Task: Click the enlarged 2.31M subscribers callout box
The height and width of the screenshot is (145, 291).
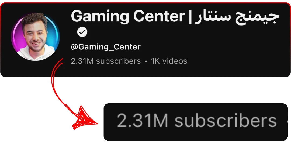Action: (196, 122)
